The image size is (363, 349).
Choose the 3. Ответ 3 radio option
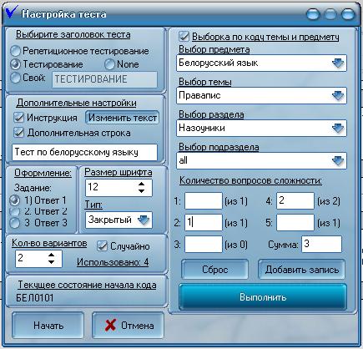click(15, 223)
